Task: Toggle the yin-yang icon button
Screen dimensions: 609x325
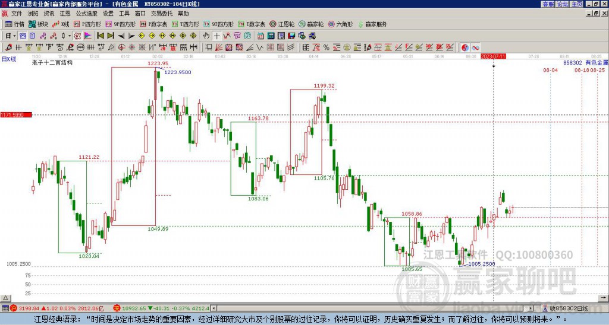Action: pos(465,47)
